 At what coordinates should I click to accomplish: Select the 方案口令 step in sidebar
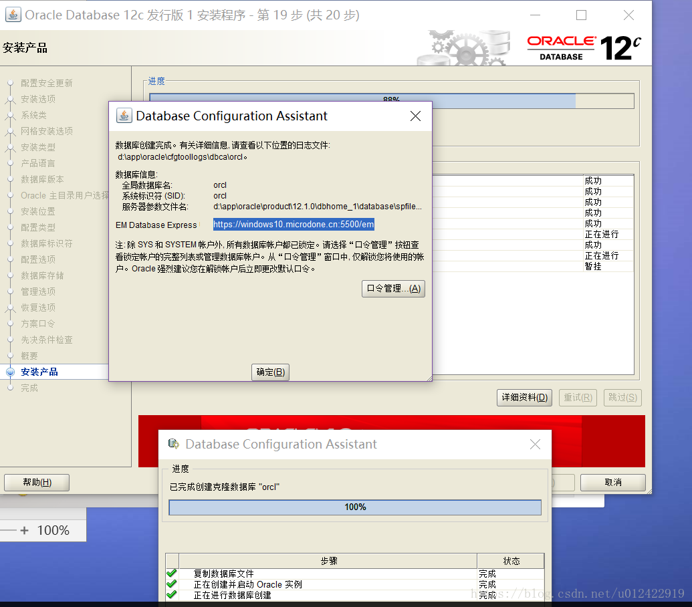38,324
